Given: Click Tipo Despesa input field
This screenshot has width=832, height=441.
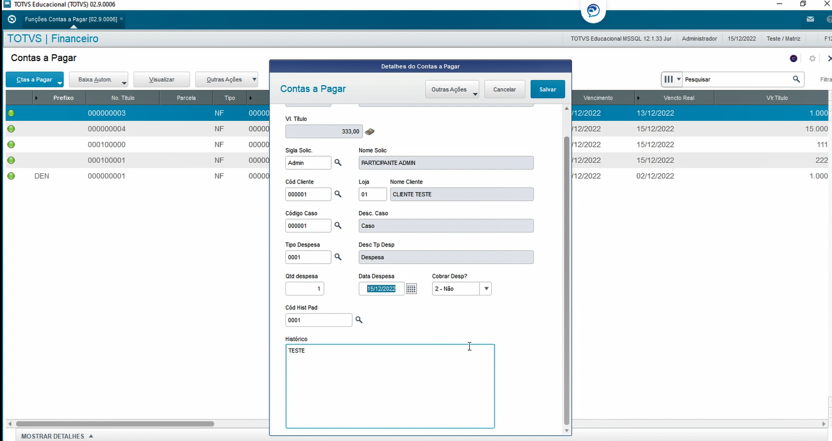Looking at the screenshot, I should tap(308, 257).
